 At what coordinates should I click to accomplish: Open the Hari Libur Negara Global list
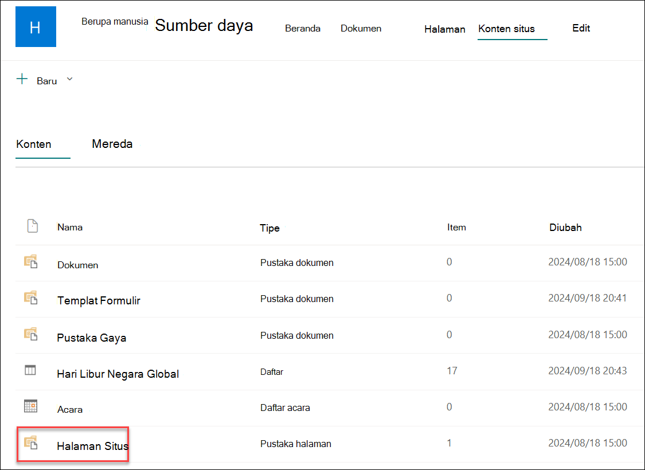pyautogui.click(x=118, y=374)
